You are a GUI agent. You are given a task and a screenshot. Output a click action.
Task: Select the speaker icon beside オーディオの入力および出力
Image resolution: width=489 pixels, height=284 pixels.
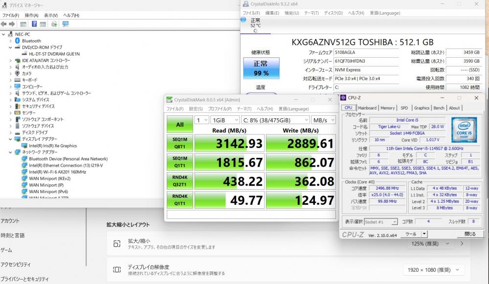click(18, 67)
